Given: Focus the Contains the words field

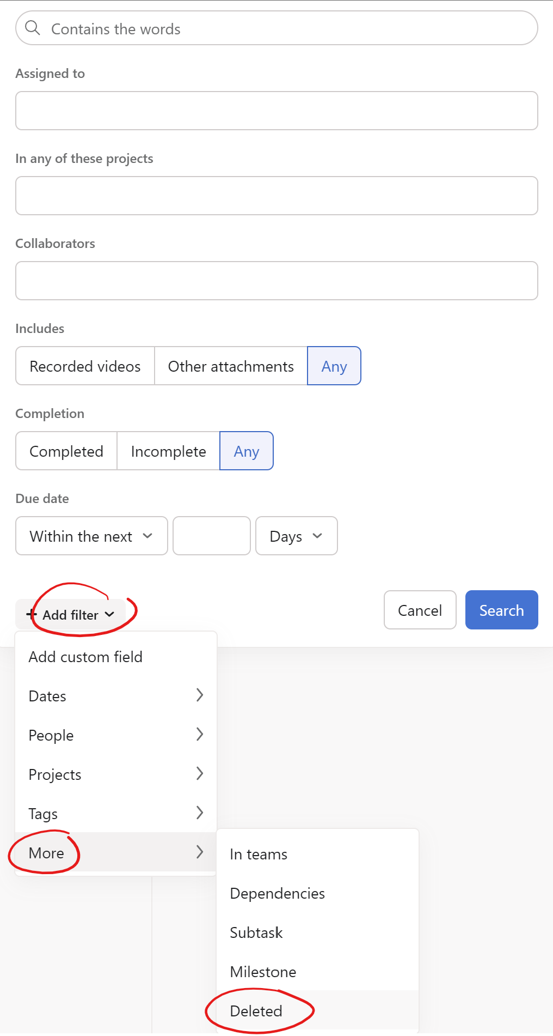Looking at the screenshot, I should click(x=288, y=29).
